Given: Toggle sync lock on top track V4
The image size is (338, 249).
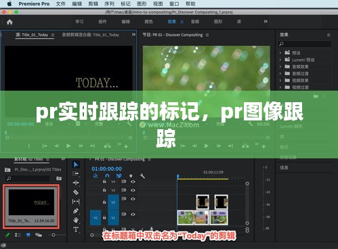Looking at the screenshot, I should pyautogui.click(x=123, y=181).
